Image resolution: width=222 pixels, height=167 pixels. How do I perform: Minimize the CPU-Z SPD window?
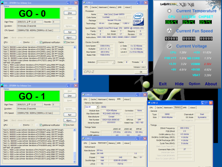tap(137, 94)
